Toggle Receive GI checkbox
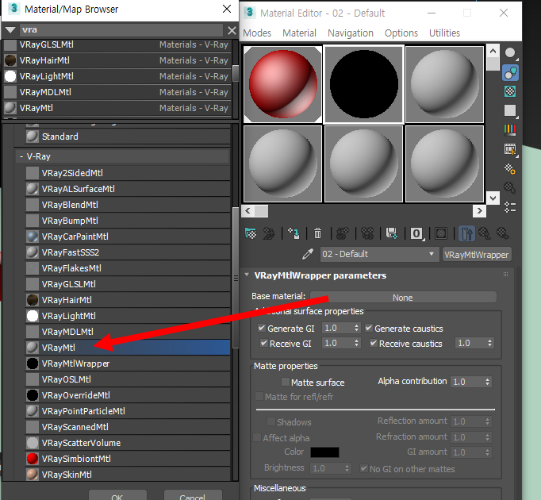This screenshot has width=541, height=500. coord(264,343)
